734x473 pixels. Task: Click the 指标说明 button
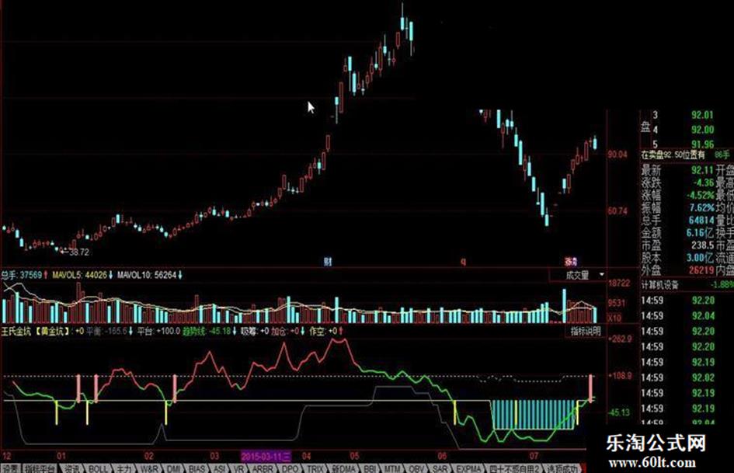(x=585, y=332)
